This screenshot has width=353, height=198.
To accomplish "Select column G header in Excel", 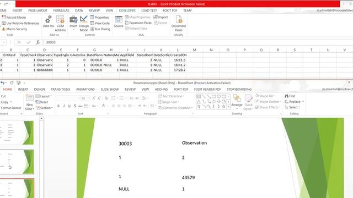I will 94,50.
